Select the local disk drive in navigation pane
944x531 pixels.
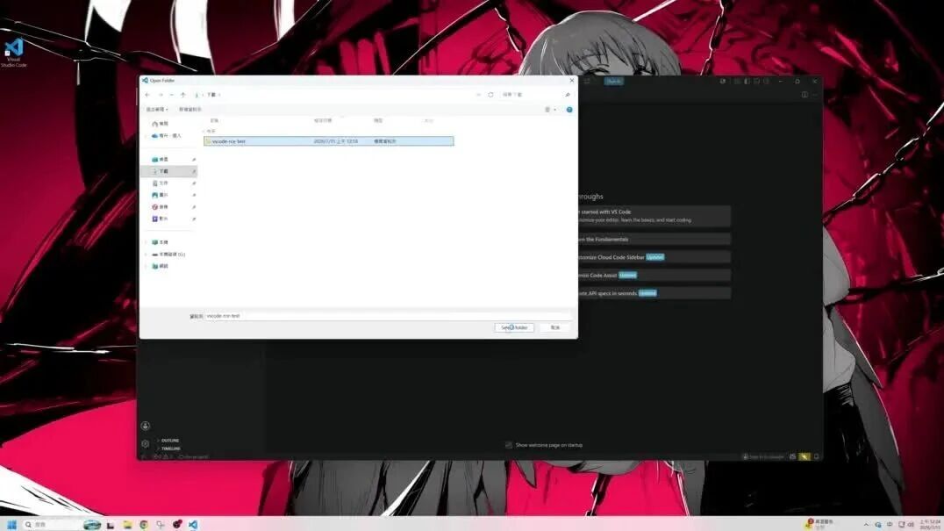click(168, 254)
